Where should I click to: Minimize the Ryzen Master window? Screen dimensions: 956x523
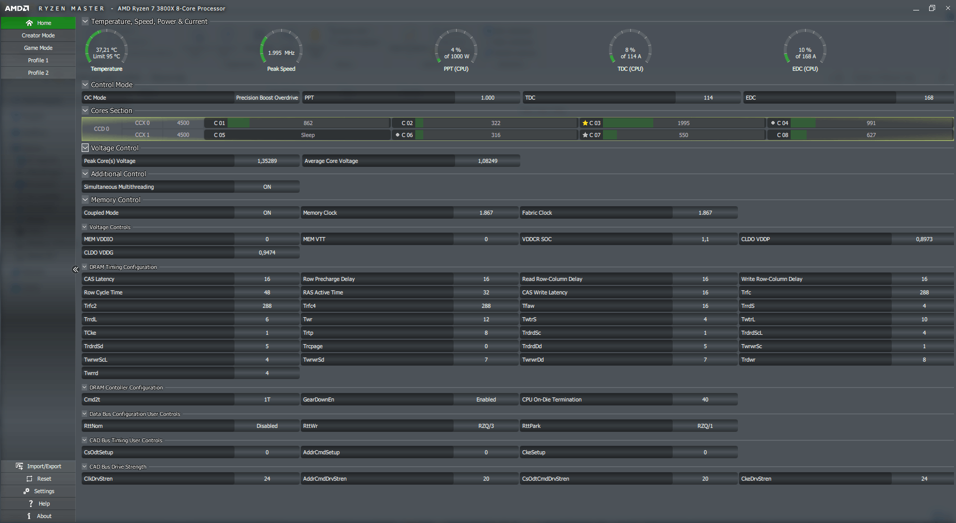[x=916, y=8]
